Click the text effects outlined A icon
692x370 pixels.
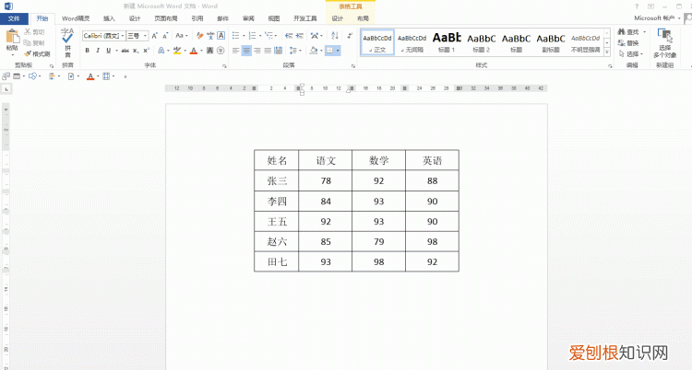coord(161,51)
